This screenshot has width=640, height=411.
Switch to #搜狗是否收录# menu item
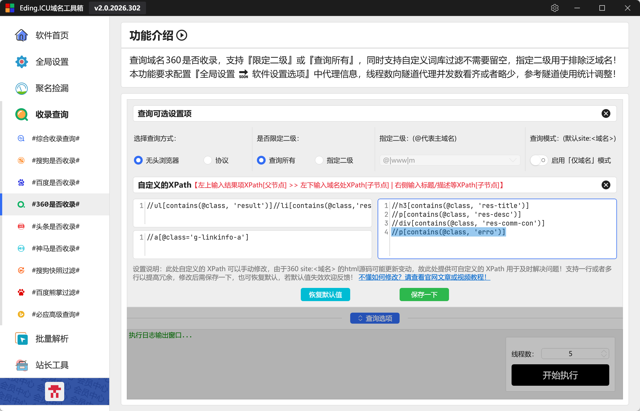pyautogui.click(x=56, y=160)
